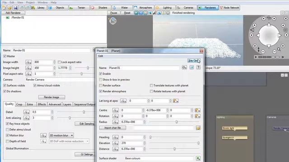Click the Save project disk icon

point(15,8)
